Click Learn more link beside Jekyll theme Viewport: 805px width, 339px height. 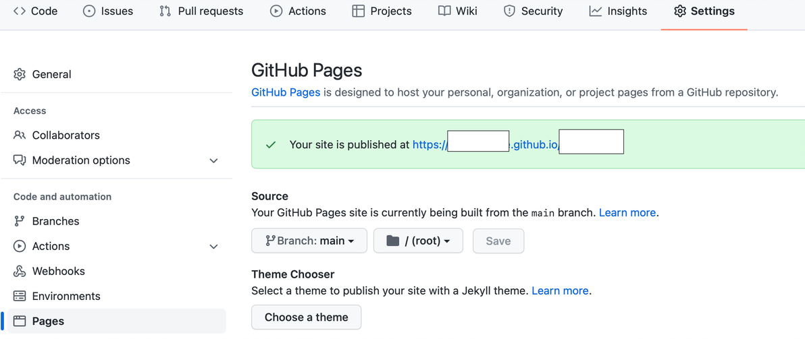point(560,291)
